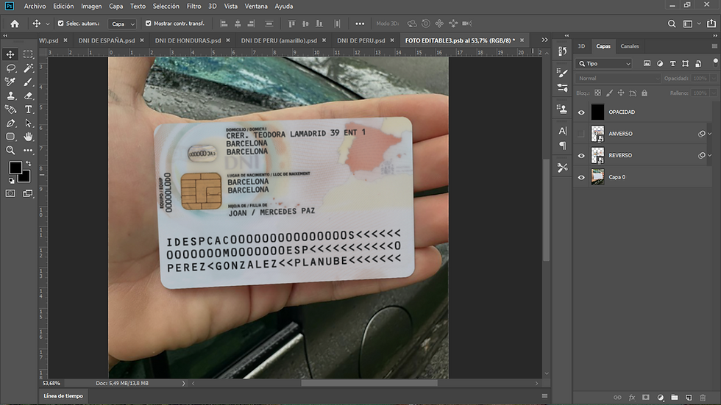Viewport: 721px width, 405px height.
Task: Expand the REVERSO layer effects chevron
Action: [709, 155]
